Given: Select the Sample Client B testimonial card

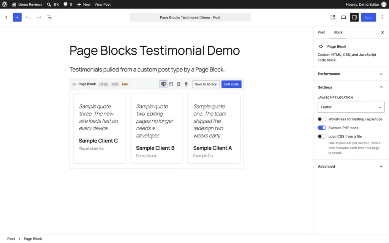Looking at the screenshot, I should point(157,128).
